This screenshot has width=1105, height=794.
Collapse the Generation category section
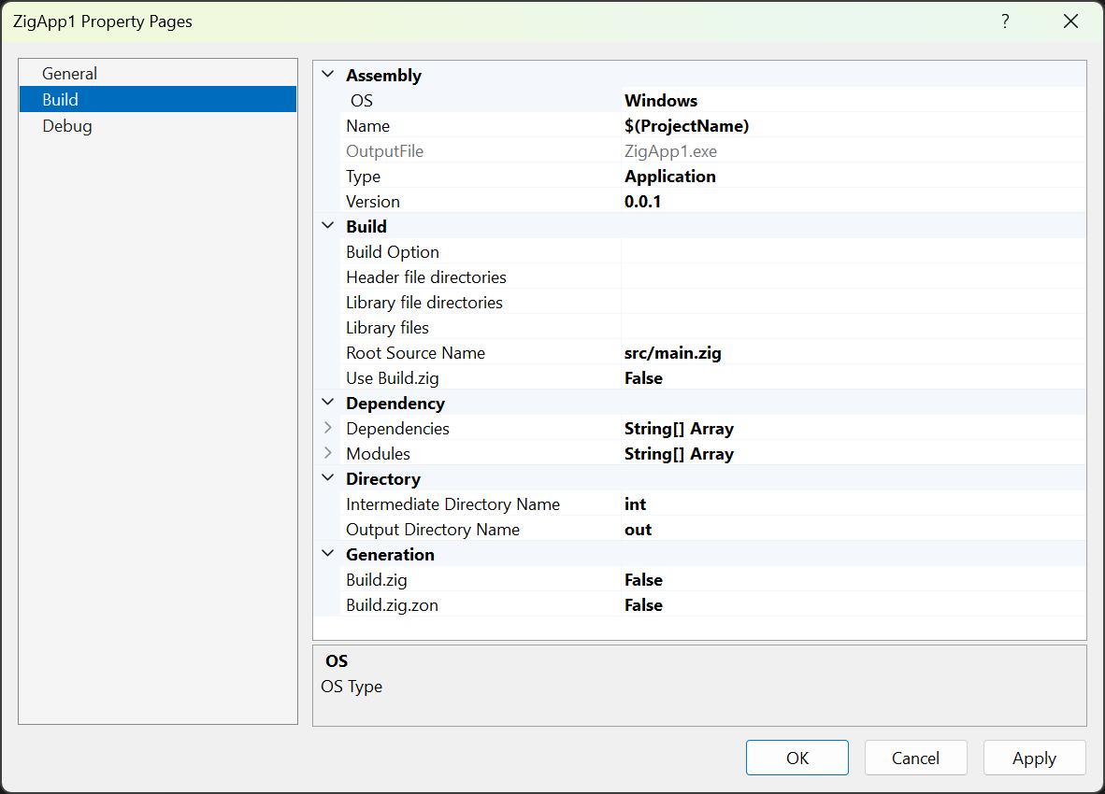(327, 554)
